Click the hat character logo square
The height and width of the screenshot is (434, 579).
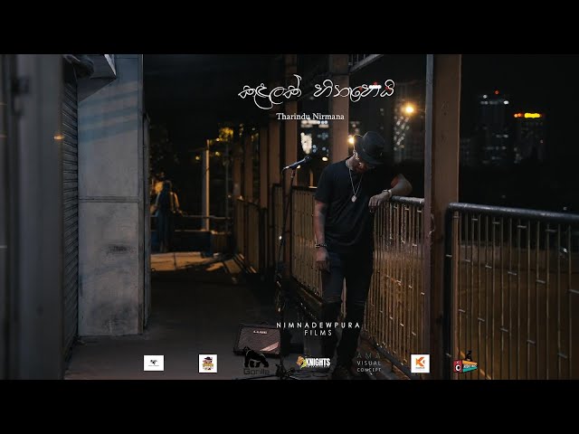pyautogui.click(x=208, y=363)
